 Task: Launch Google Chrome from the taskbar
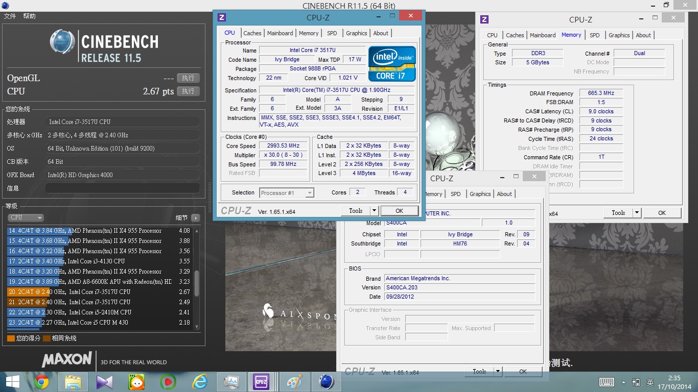(x=41, y=382)
